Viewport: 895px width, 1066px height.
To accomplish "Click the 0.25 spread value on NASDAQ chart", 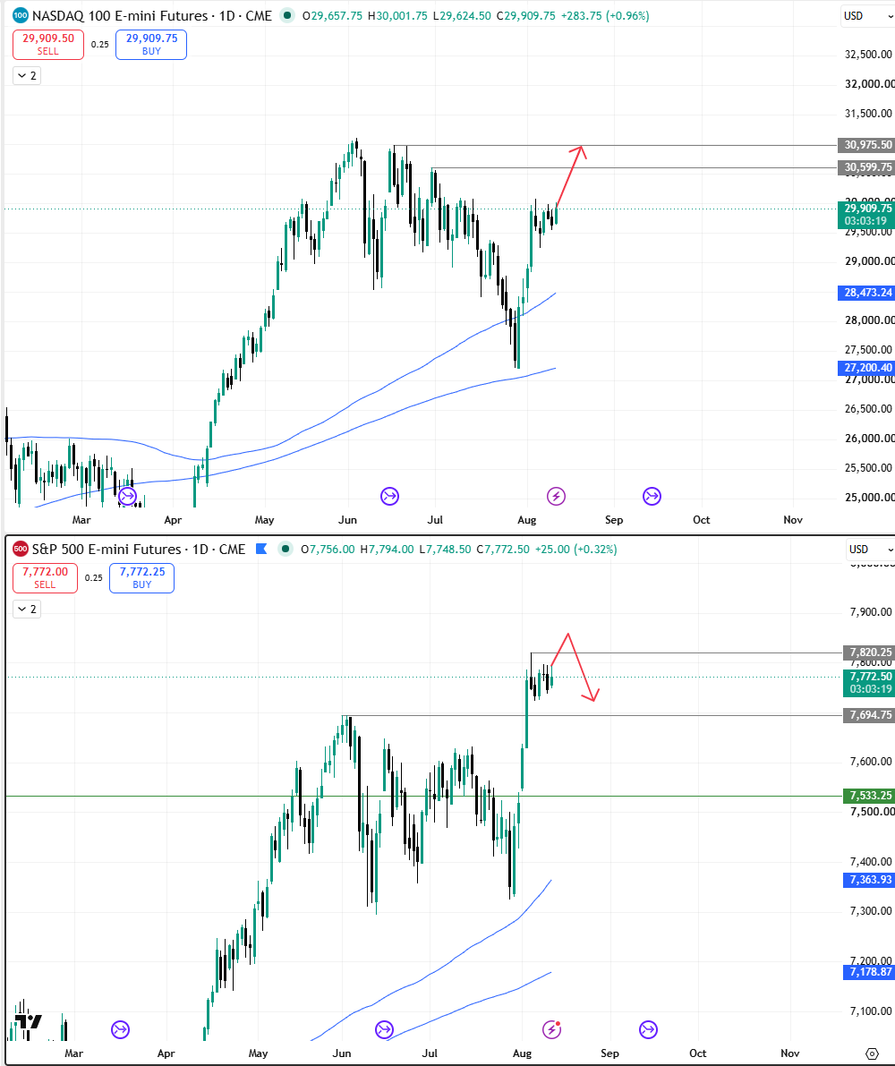I will pyautogui.click(x=100, y=44).
